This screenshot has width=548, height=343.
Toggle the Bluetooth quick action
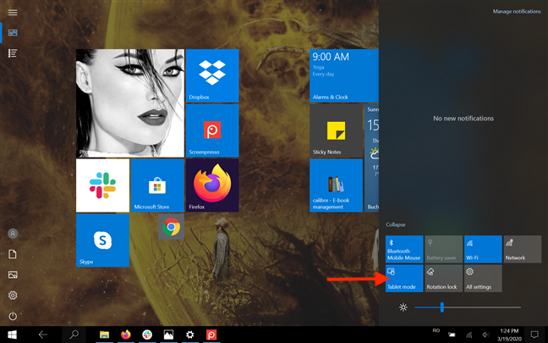tap(404, 249)
